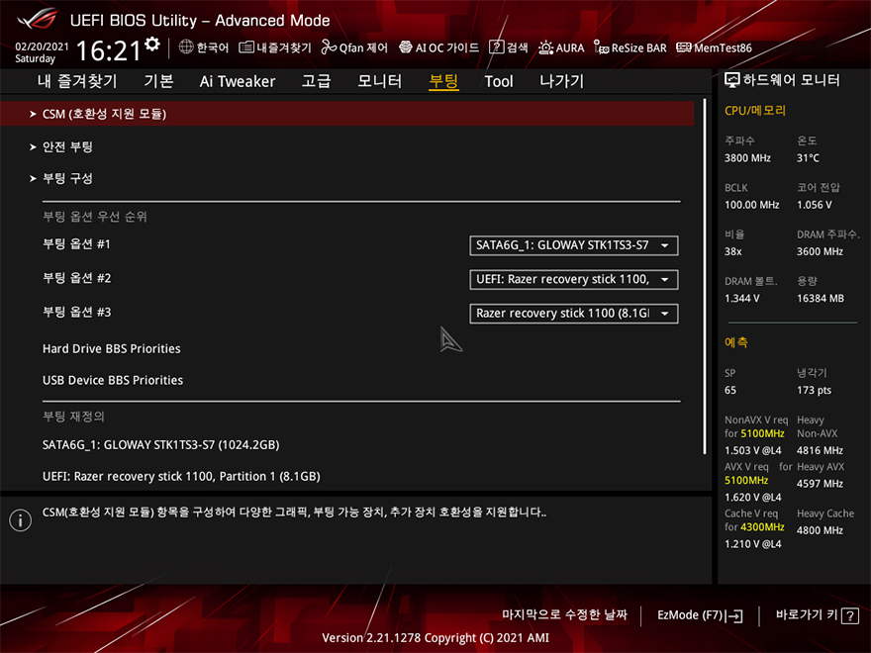Click the SP 65 value
The width and height of the screenshot is (871, 653).
click(729, 391)
